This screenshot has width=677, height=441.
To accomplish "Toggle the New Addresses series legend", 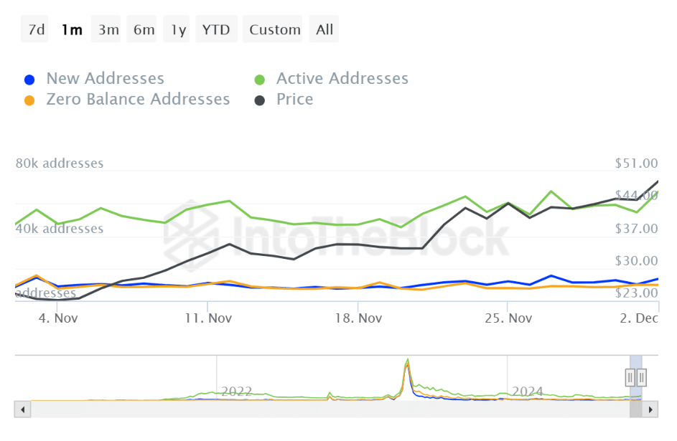I will click(x=95, y=78).
